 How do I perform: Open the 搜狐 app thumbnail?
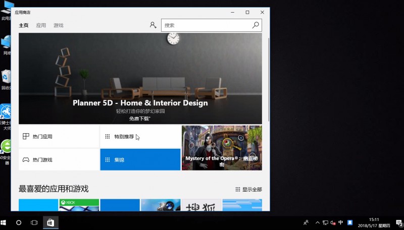coord(201,205)
